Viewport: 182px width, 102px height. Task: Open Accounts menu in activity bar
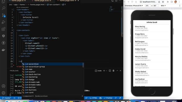pyautogui.click(x=3, y=86)
